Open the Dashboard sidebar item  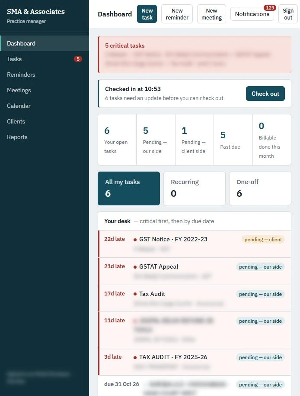tap(45, 43)
